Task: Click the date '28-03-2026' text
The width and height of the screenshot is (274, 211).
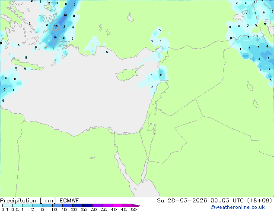Action: pyautogui.click(x=187, y=201)
